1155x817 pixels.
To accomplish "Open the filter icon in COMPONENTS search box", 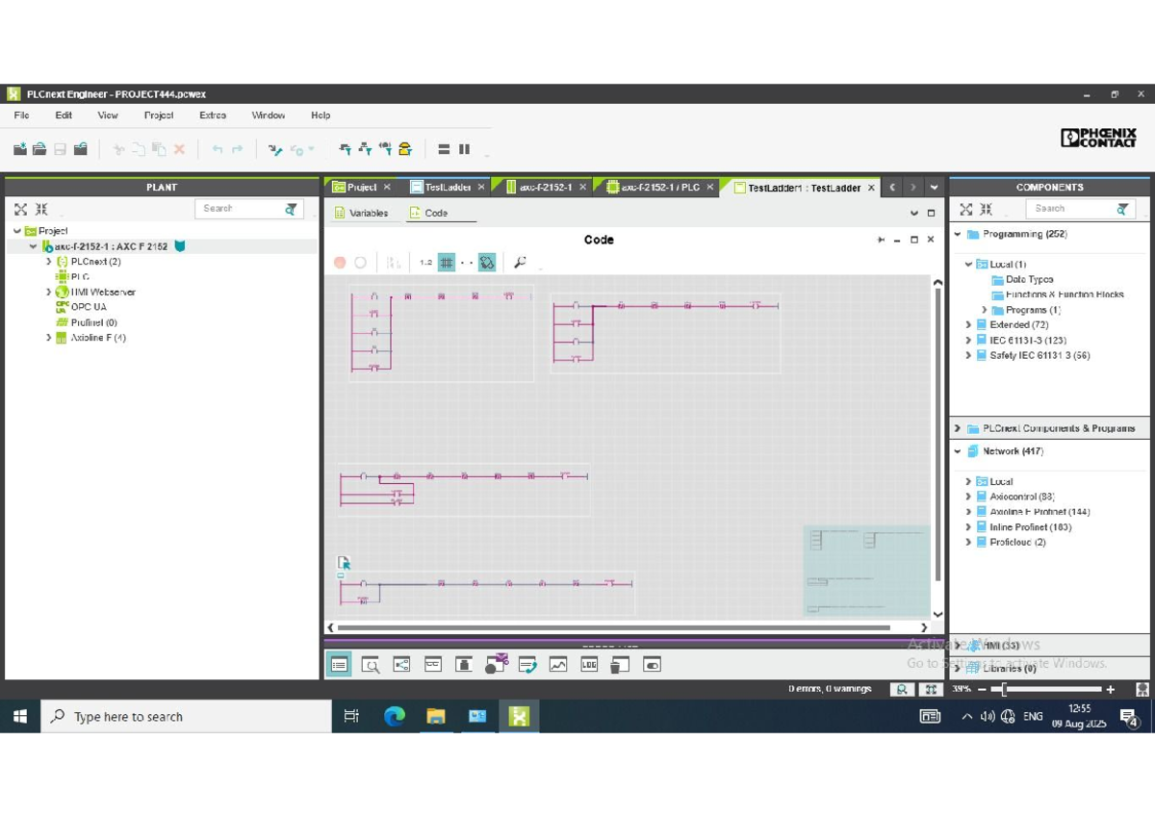I will 1122,209.
